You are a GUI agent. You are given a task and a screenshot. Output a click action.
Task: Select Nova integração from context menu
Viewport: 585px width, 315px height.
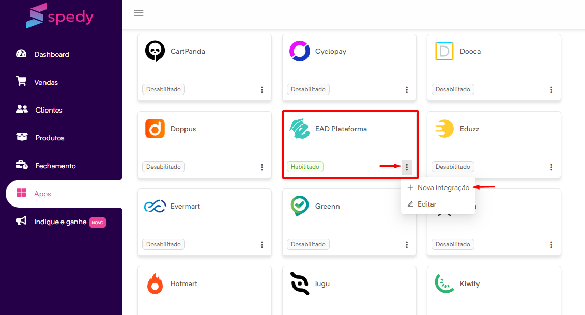coord(438,187)
